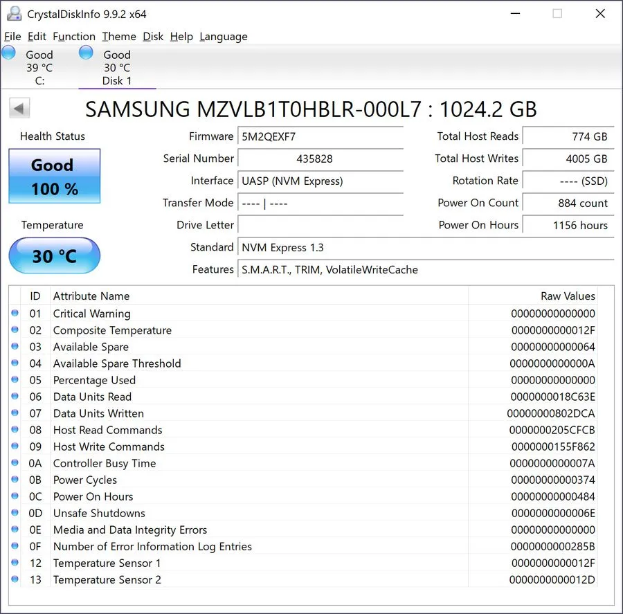Click the Standard field NVM Express 1.3

coord(426,248)
